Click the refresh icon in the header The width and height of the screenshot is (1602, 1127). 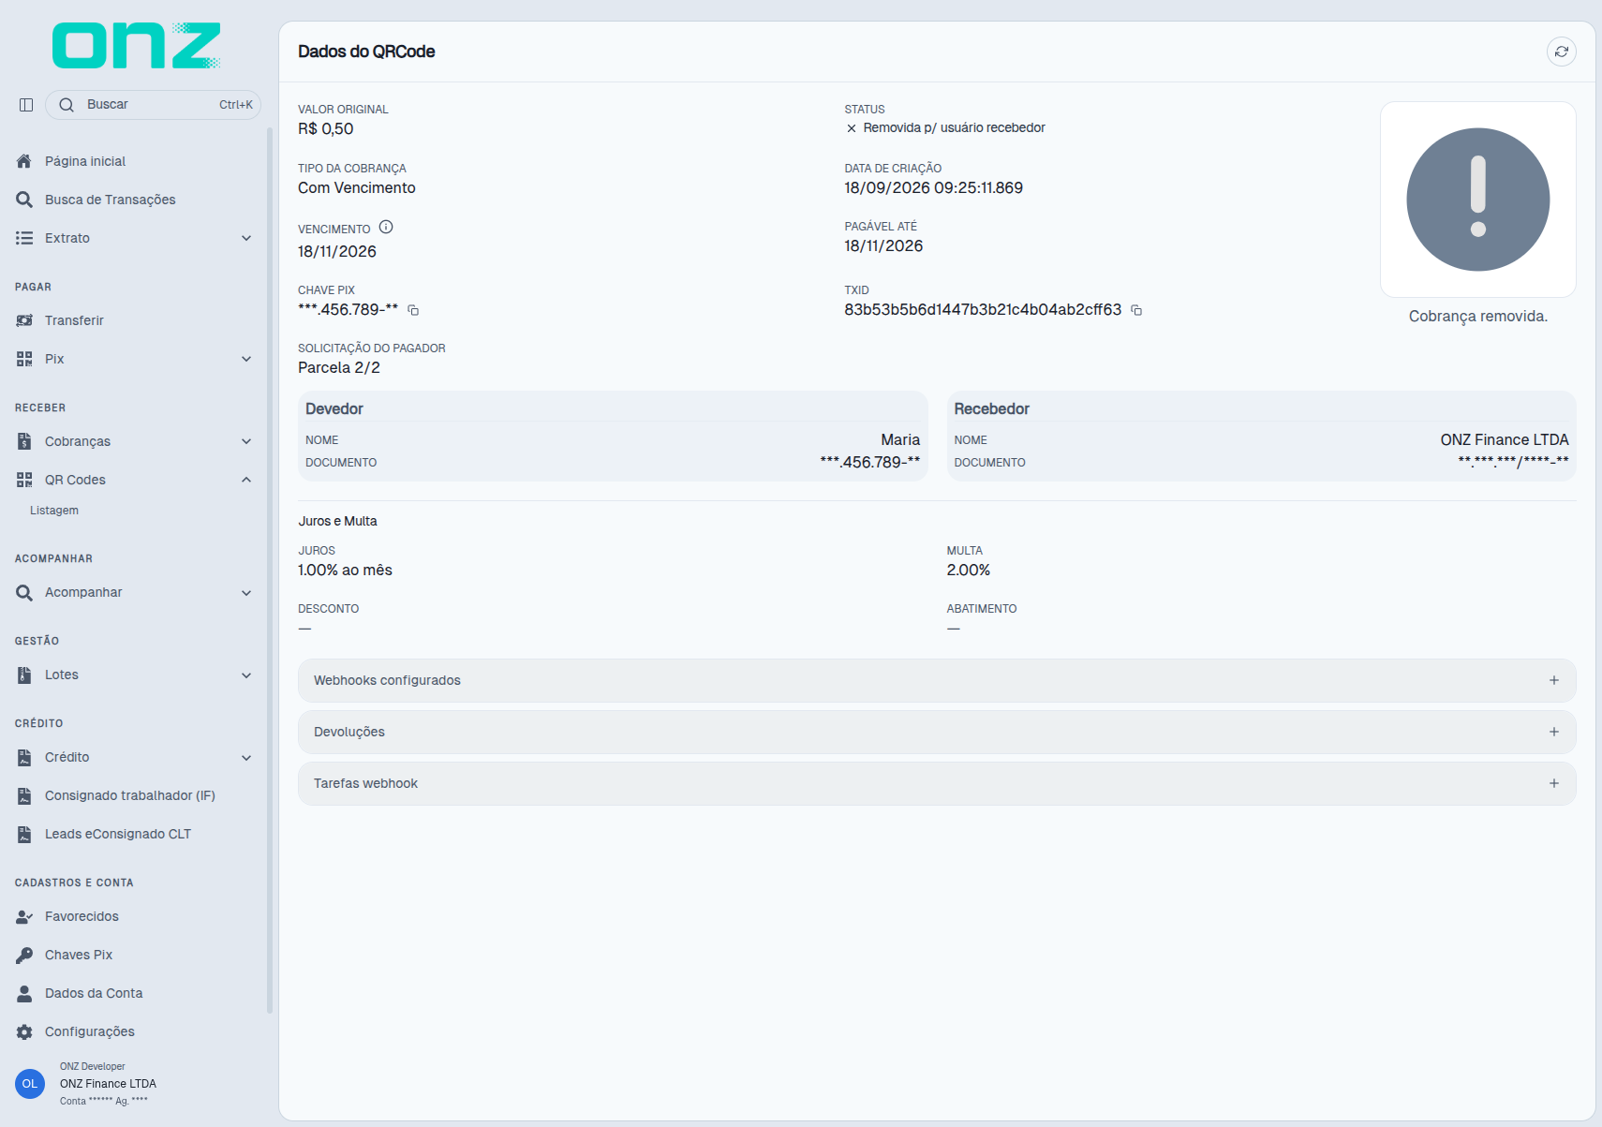pyautogui.click(x=1561, y=52)
